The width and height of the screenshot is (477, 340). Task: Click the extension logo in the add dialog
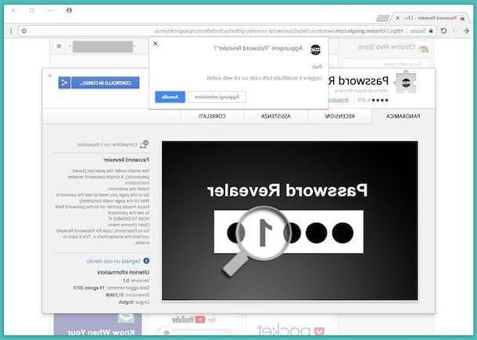tap(315, 49)
